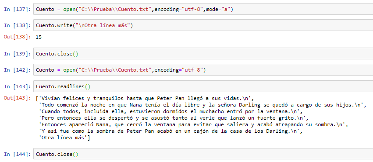This screenshot has width=373, height=162.
Task: Click output line starting 'Todo comenzó la noche'
Action: click(x=202, y=105)
